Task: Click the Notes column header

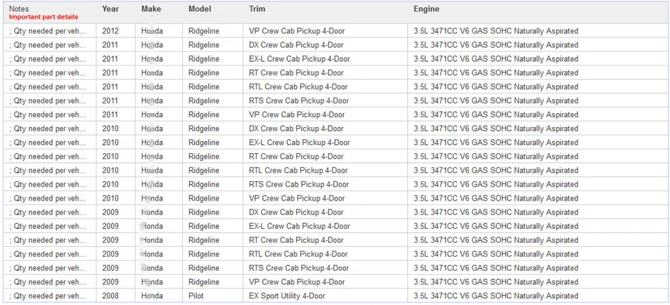Action: point(18,9)
